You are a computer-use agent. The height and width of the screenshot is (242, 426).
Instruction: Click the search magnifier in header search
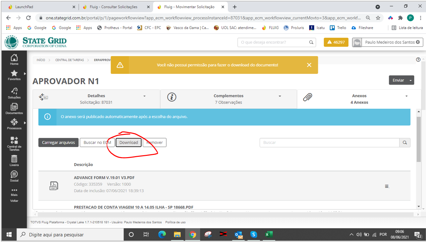point(311,42)
